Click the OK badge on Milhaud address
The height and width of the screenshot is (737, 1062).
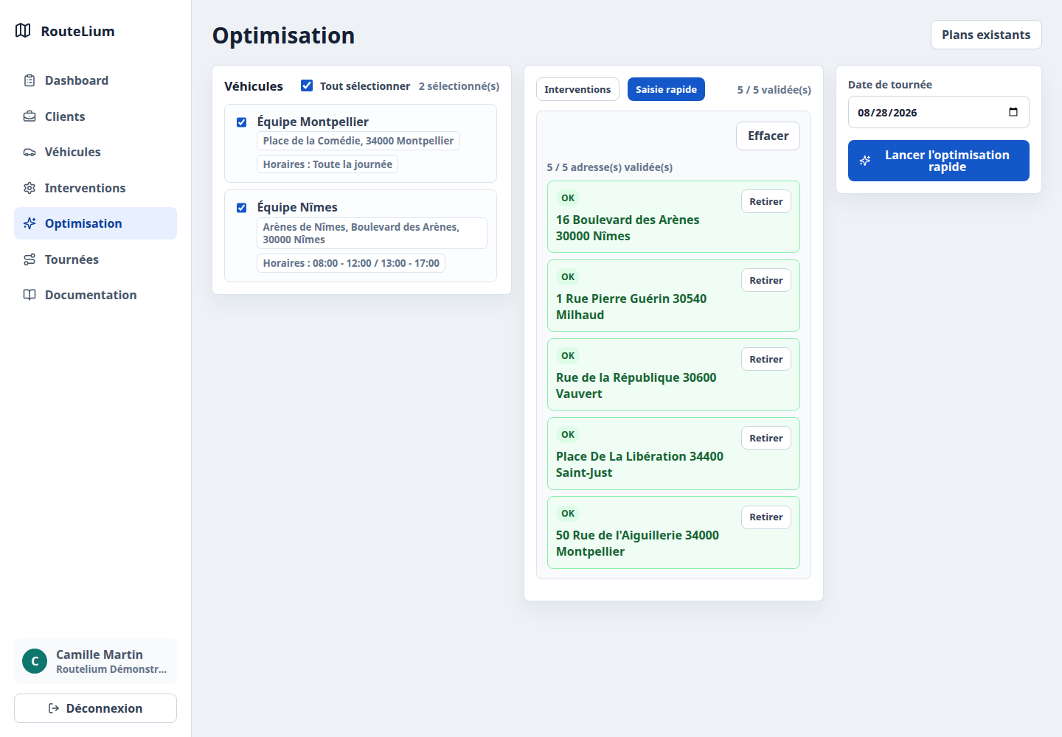[568, 277]
